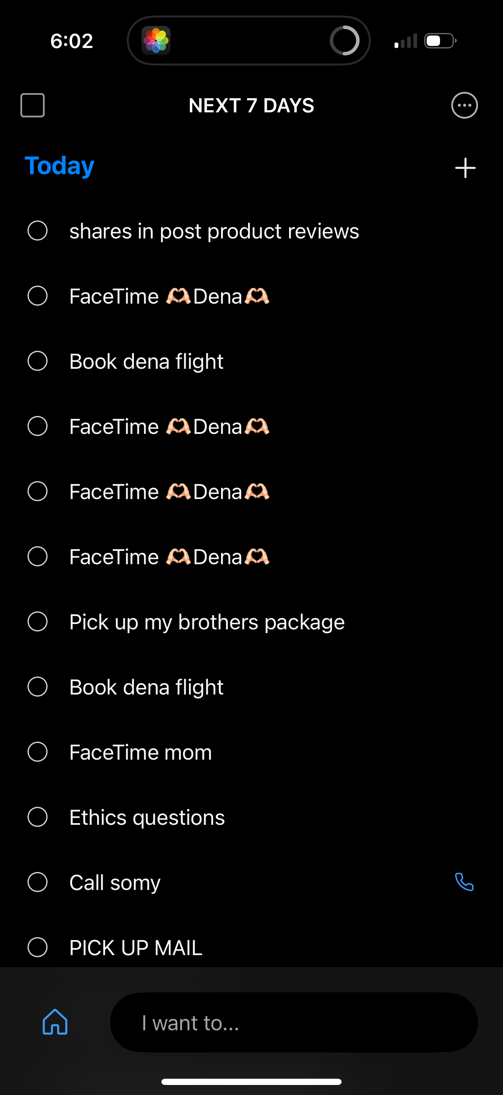503x1095 pixels.
Task: Tick the 'PICK UP MAIL' task circle
Action: tap(38, 947)
